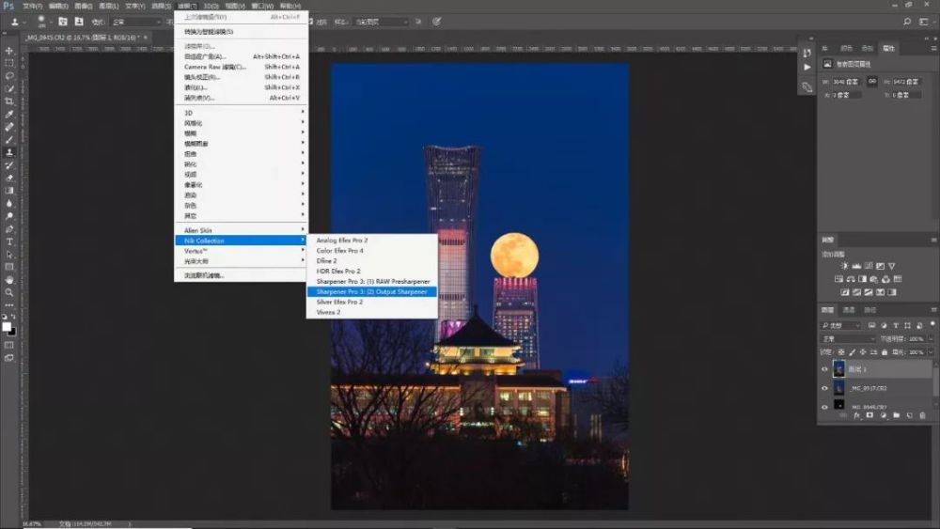
Task: Select the Crop tool
Action: tap(9, 101)
